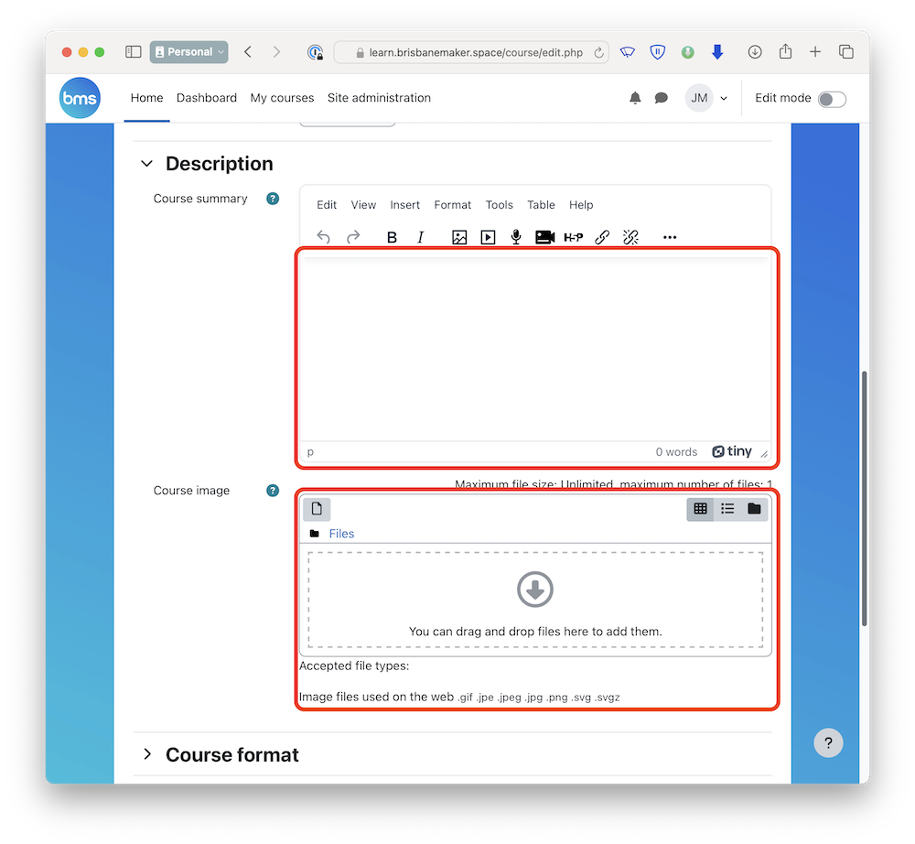Click the H5P content icon
The image size is (915, 844).
coord(574,238)
